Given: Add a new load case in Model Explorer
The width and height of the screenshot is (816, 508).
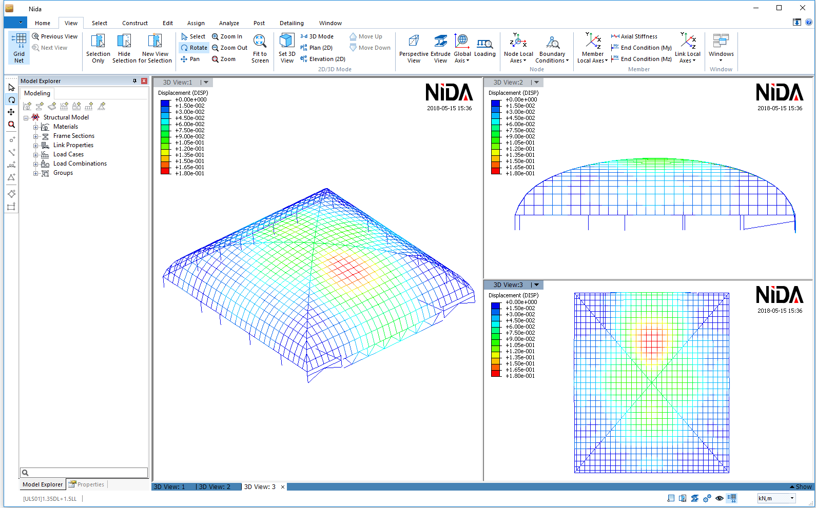Looking at the screenshot, I should (x=64, y=106).
